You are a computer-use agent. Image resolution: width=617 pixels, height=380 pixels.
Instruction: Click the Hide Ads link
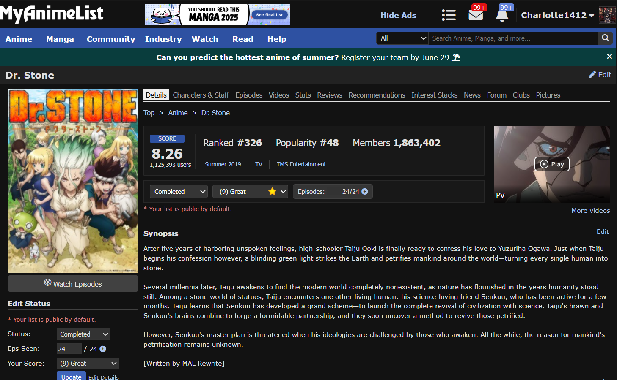pyautogui.click(x=398, y=15)
